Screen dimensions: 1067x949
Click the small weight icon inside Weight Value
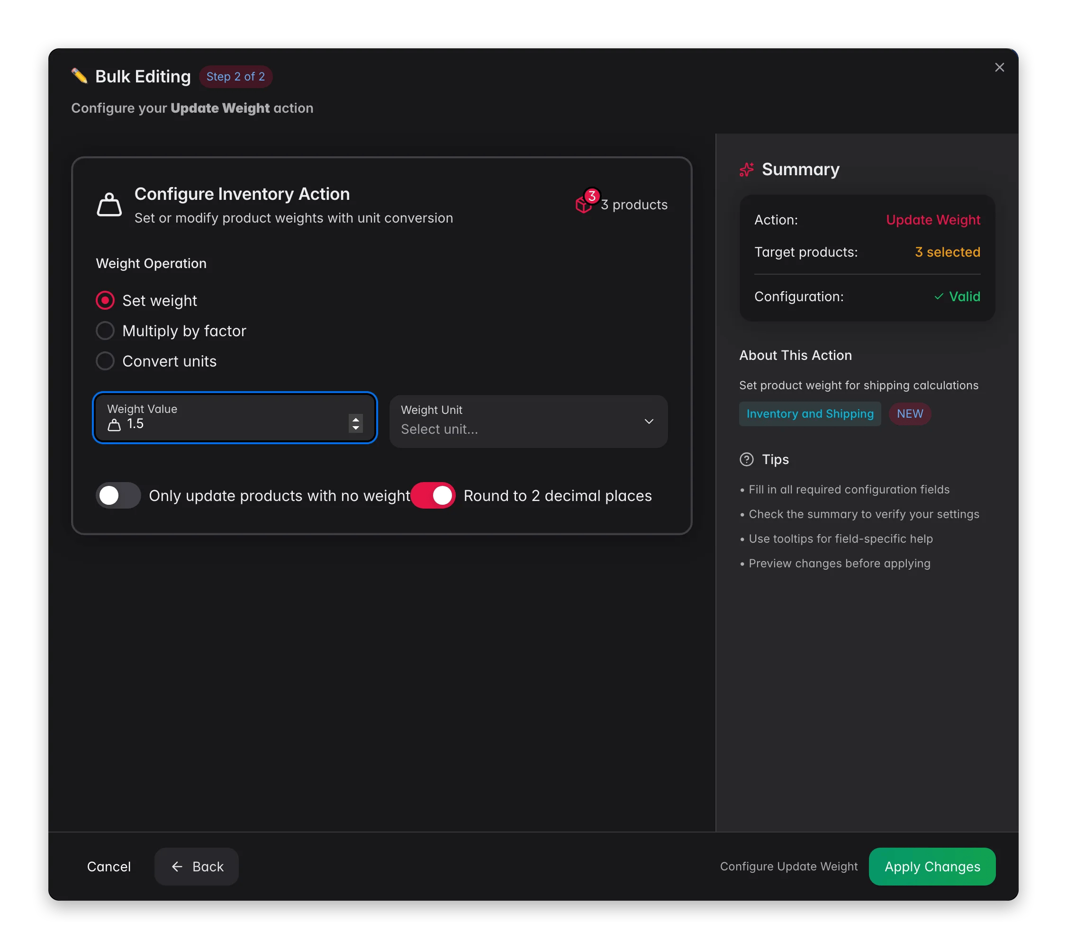[114, 425]
